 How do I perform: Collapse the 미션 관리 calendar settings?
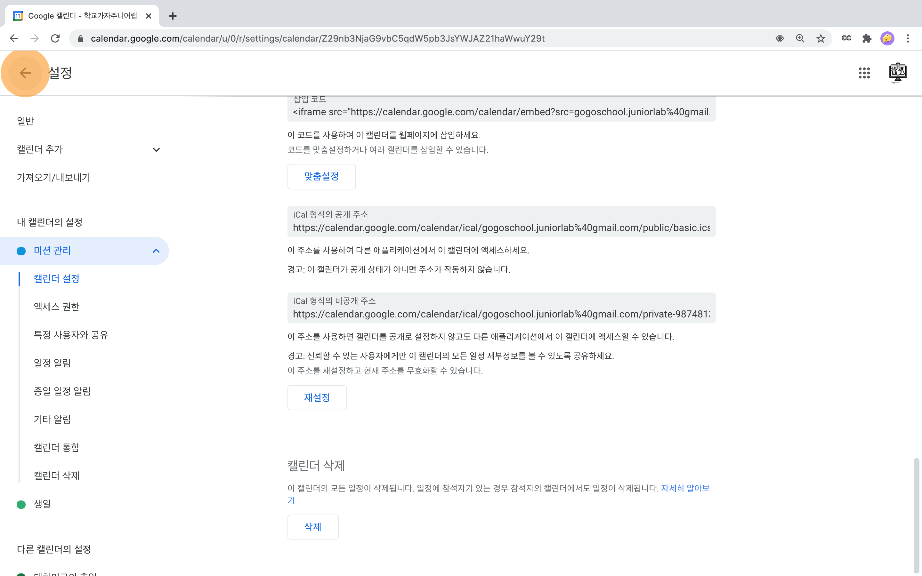(x=156, y=251)
